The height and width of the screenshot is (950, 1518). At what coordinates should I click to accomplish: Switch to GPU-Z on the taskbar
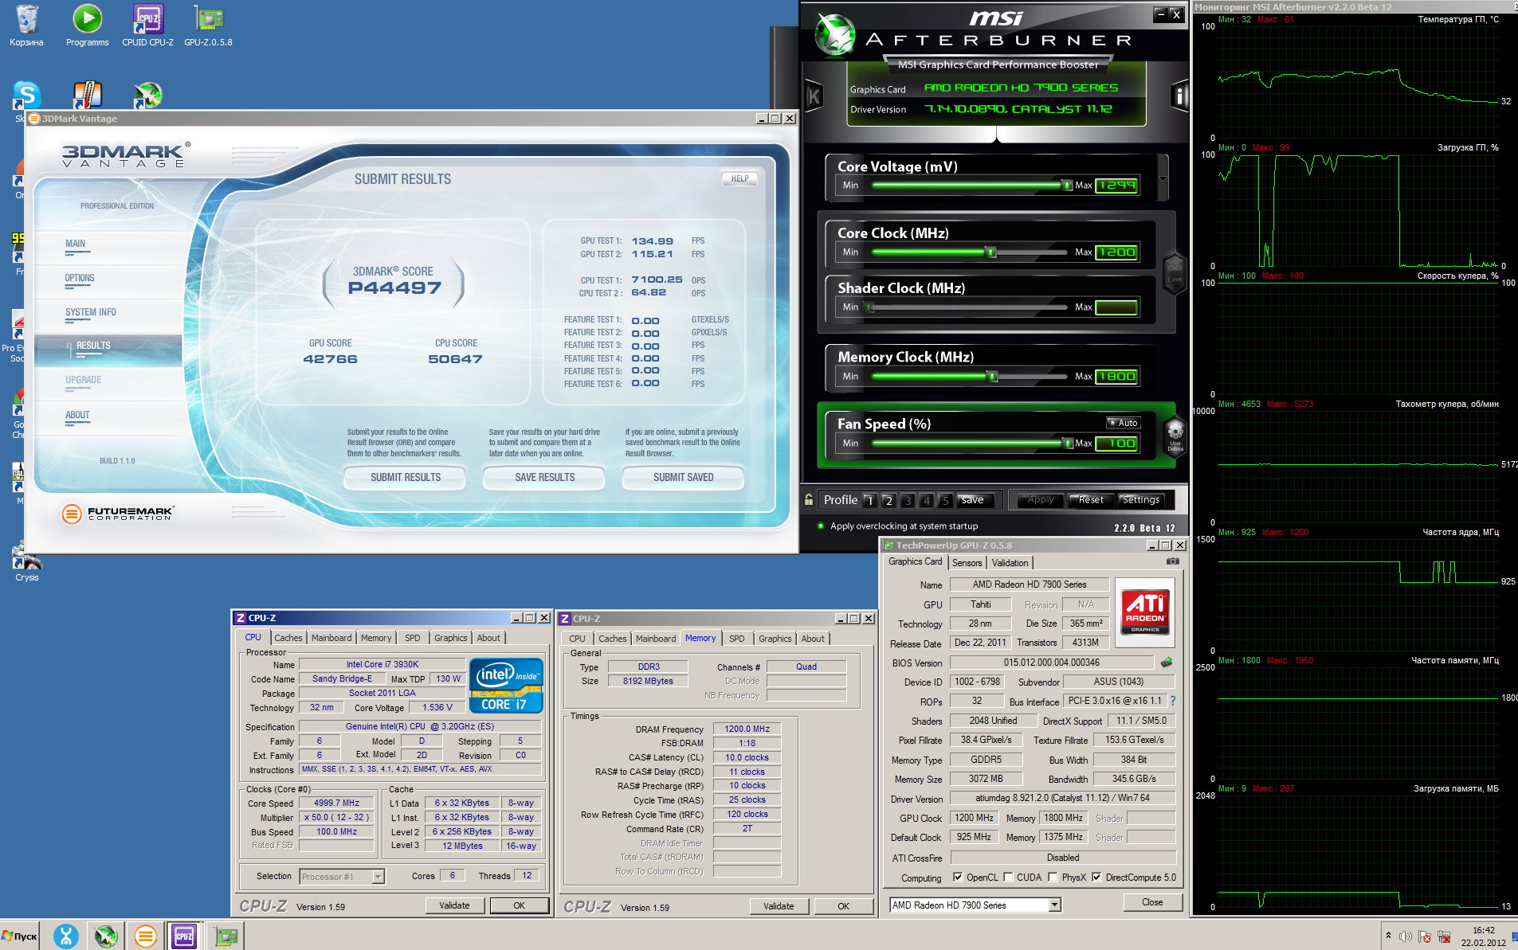226,936
